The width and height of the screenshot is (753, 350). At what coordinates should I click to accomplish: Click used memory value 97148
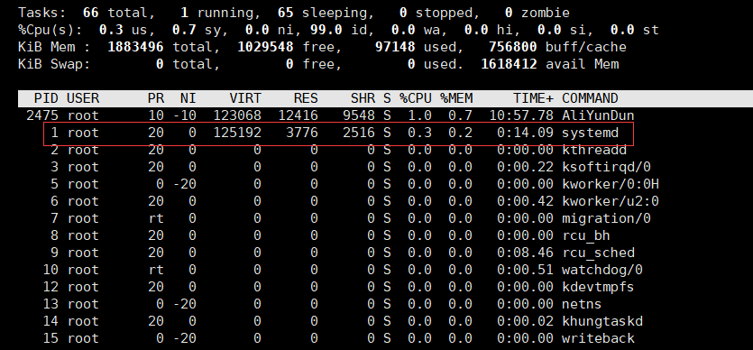pos(395,48)
